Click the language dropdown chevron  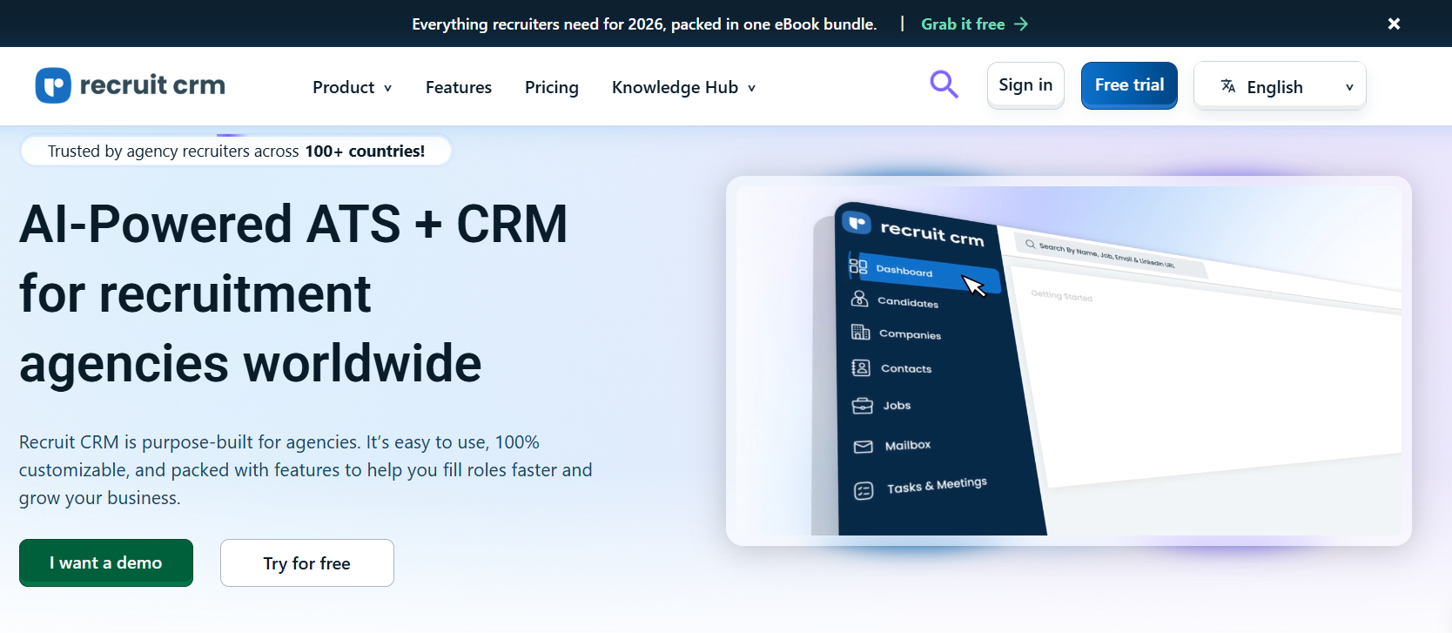[x=1349, y=87]
